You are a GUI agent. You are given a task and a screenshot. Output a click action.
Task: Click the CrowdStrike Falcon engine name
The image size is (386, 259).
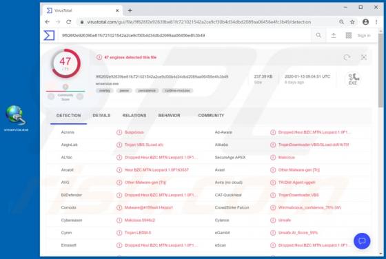(232, 207)
